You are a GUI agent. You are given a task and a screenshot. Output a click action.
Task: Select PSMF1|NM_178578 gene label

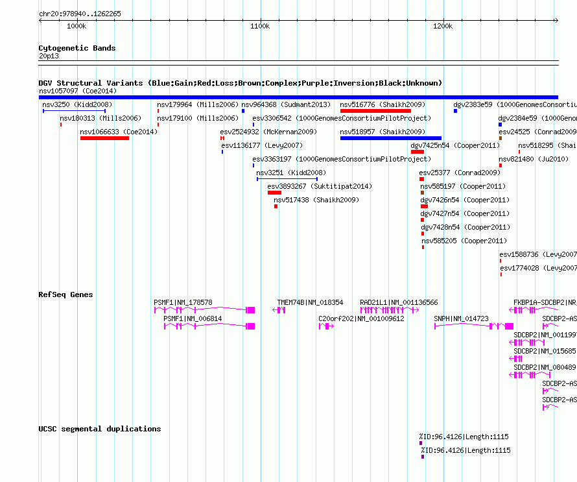(x=183, y=302)
